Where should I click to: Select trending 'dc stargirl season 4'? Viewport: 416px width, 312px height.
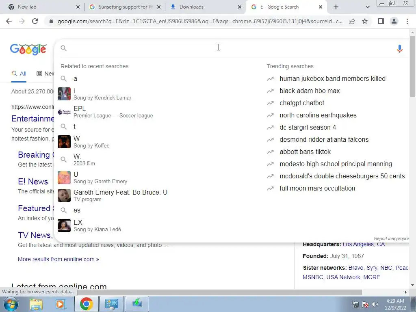[308, 127]
